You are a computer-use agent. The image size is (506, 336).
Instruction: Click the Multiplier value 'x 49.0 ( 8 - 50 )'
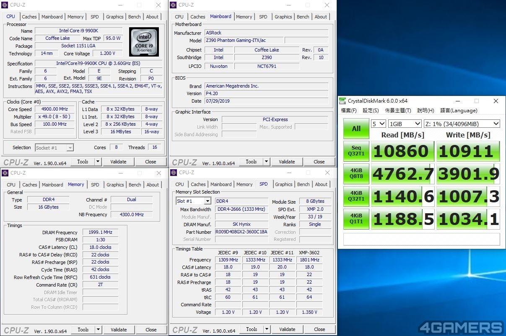point(55,117)
